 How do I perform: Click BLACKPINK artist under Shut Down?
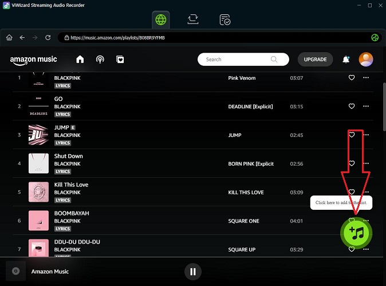(67, 163)
